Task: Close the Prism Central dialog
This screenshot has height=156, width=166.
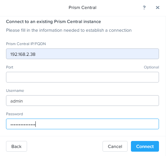Action: (158, 8)
